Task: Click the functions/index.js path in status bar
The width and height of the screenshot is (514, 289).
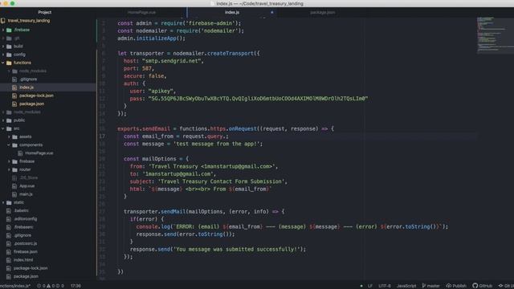Action: pyautogui.click(x=15, y=286)
